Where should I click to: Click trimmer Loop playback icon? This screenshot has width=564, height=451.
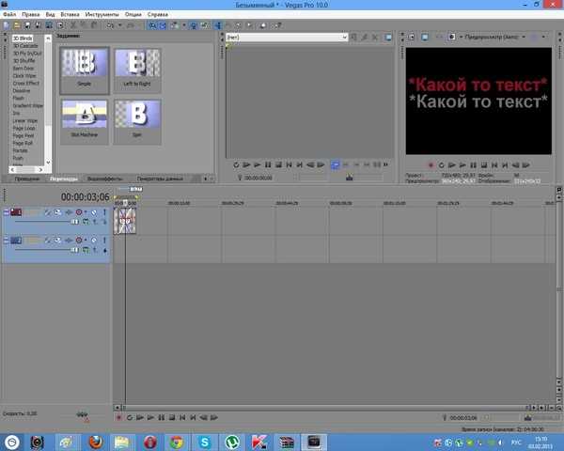pos(236,165)
